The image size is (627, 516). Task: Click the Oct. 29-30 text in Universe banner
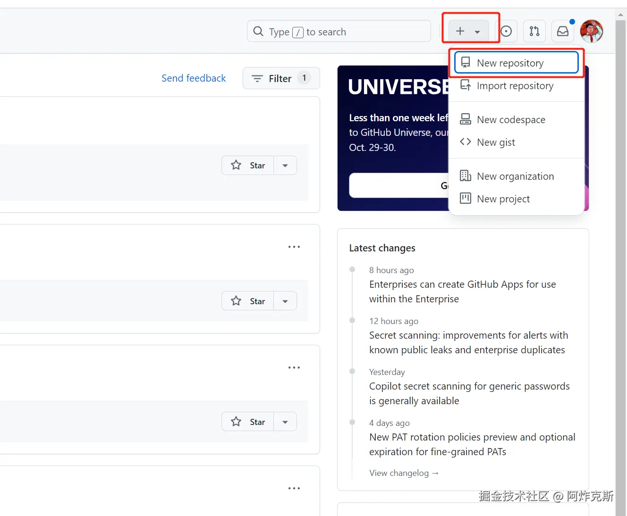coord(372,148)
